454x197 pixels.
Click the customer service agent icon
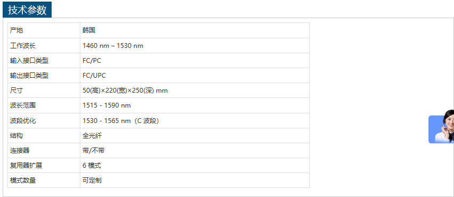coord(441,127)
